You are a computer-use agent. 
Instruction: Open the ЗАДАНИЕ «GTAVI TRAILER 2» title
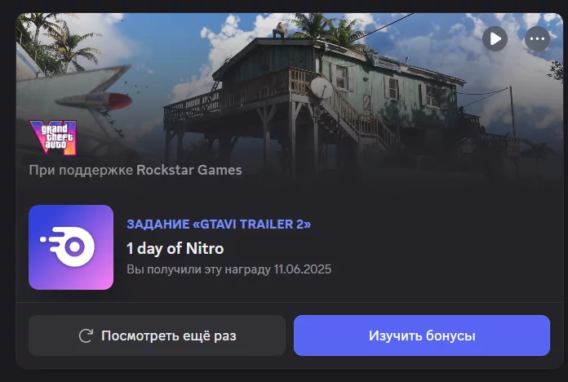219,224
